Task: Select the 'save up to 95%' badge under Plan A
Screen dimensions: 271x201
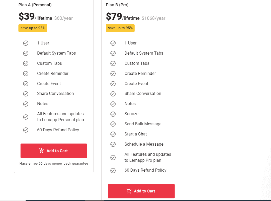Action: click(33, 28)
